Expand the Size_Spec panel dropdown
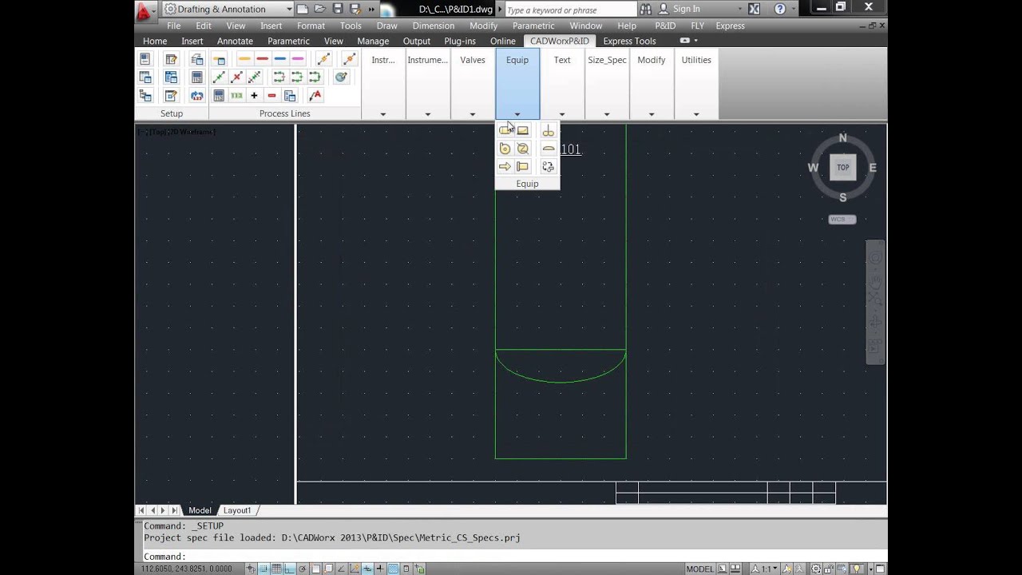The width and height of the screenshot is (1022, 575). (607, 114)
